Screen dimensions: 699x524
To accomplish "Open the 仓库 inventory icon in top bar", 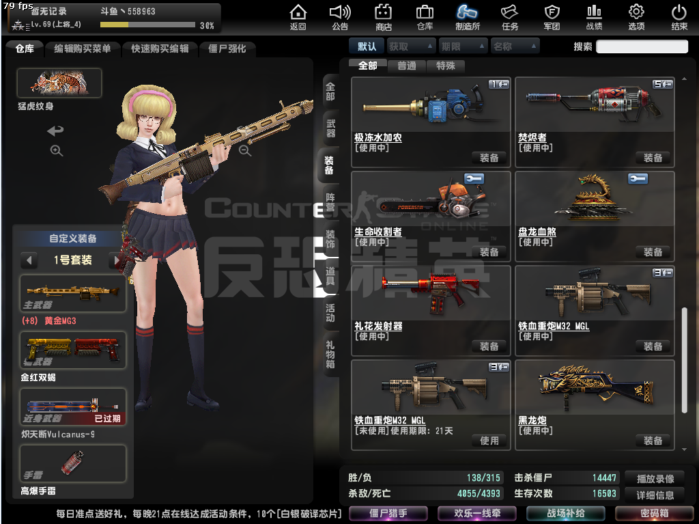I will (425, 17).
